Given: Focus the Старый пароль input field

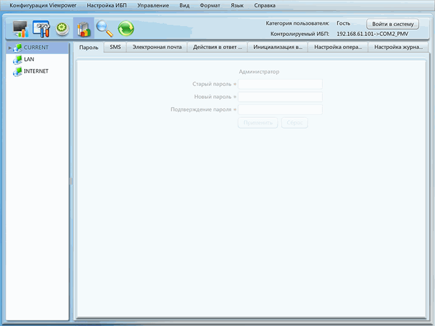Looking at the screenshot, I should [x=280, y=84].
